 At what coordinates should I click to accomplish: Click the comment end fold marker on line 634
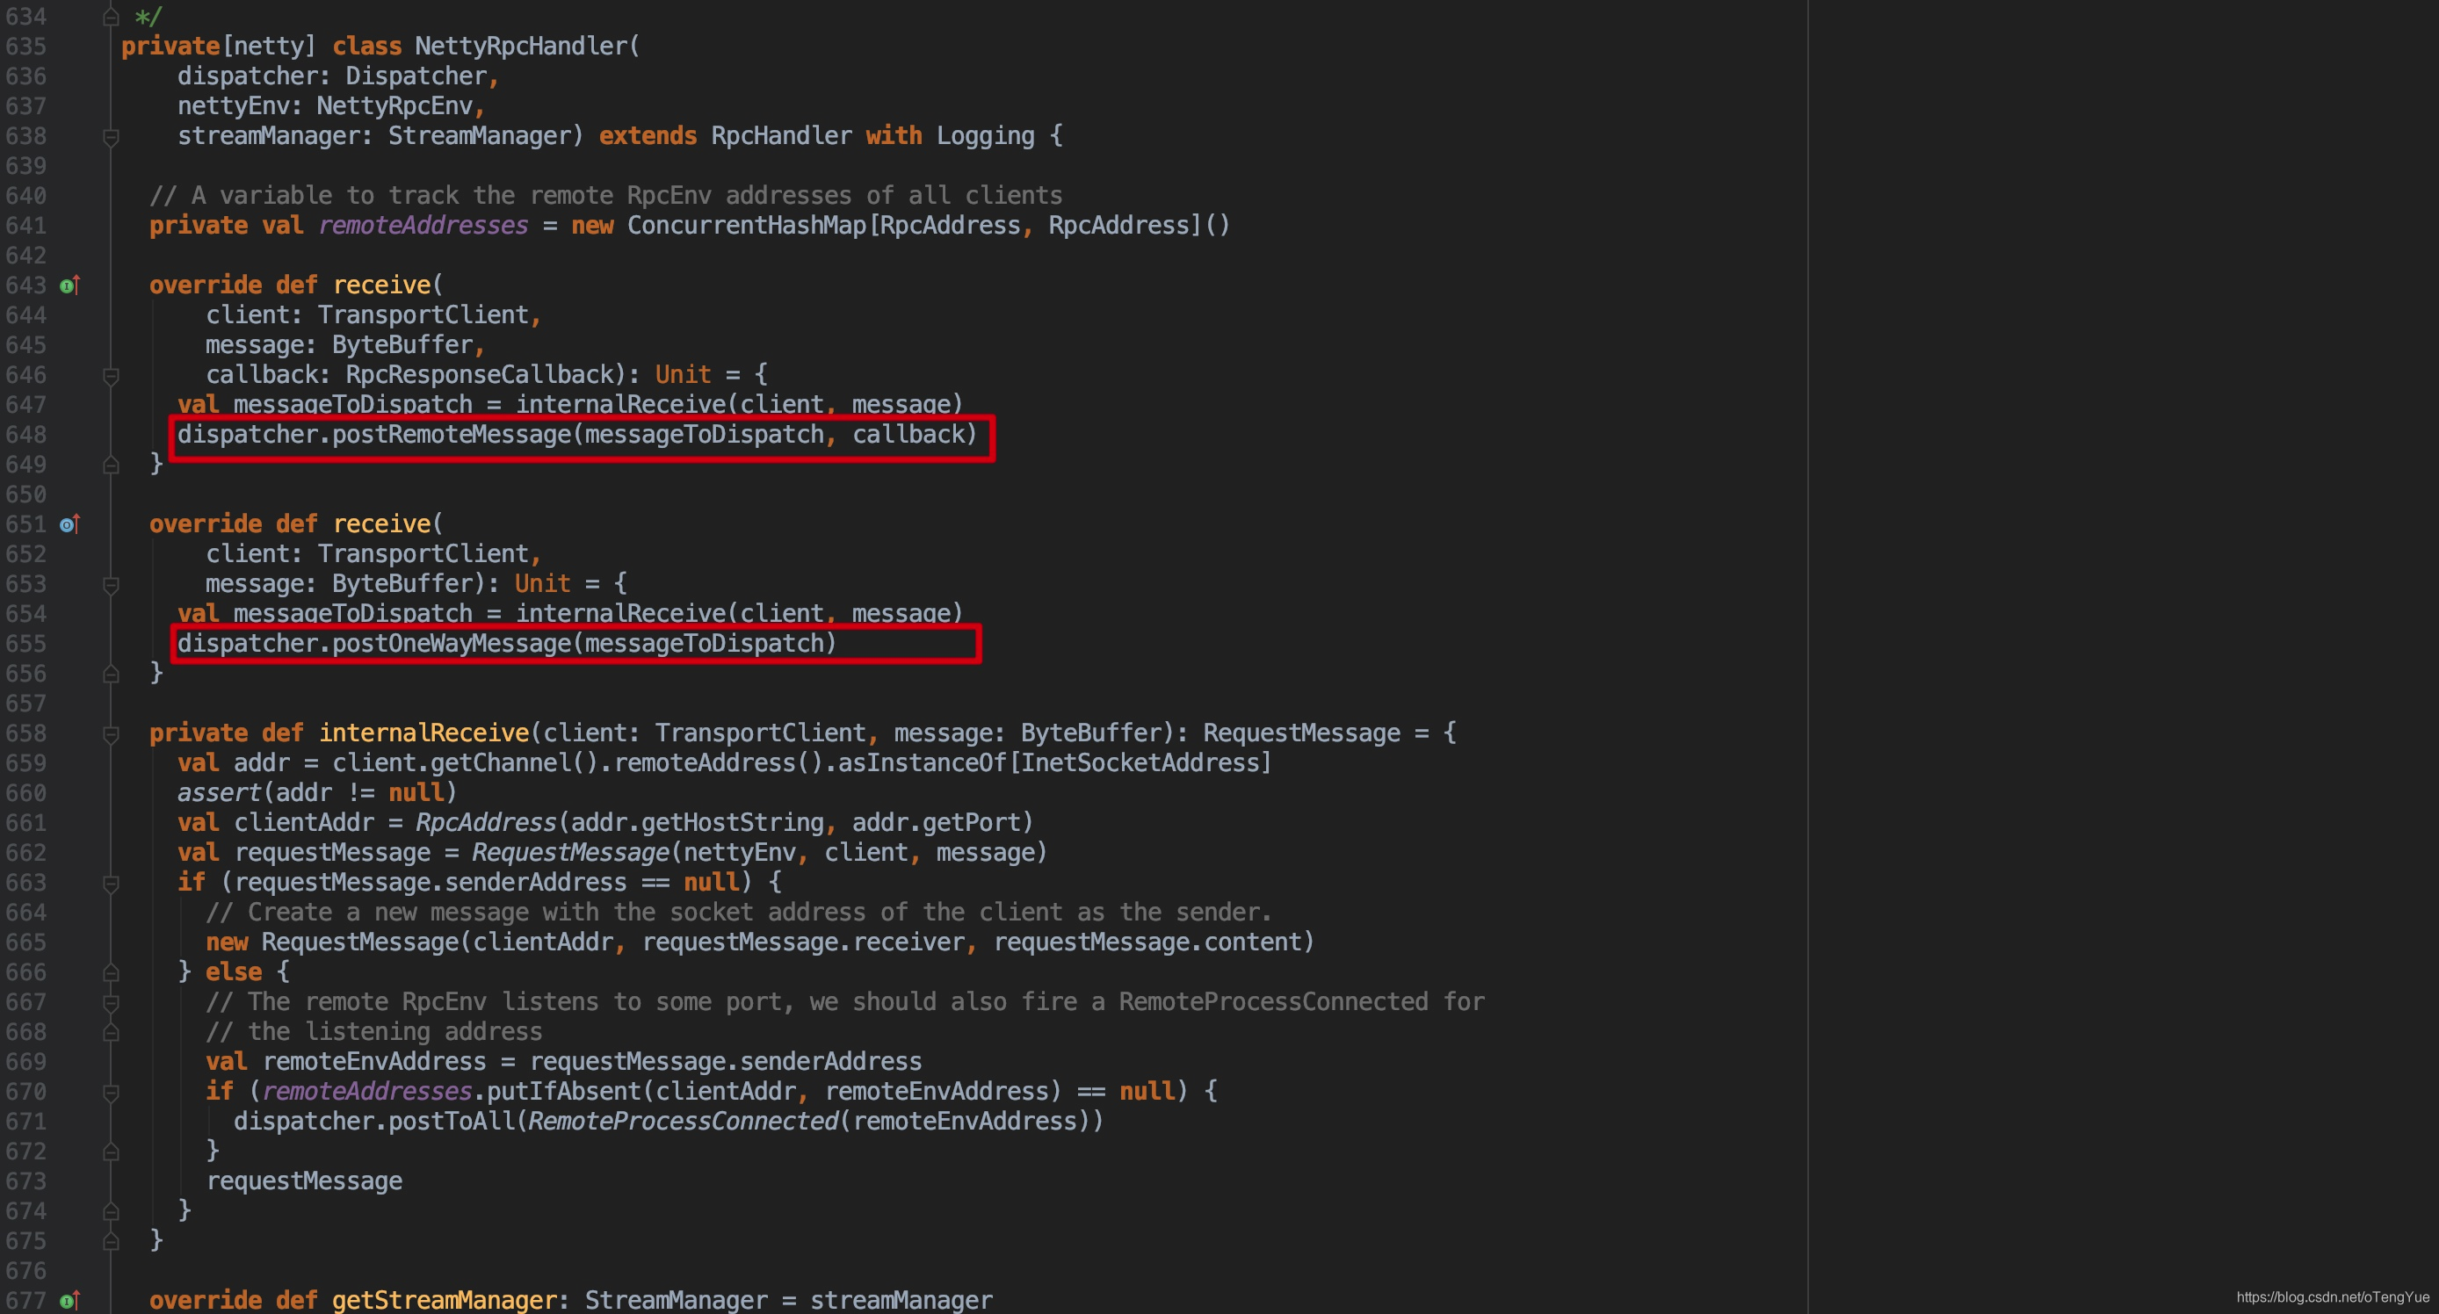tap(111, 17)
